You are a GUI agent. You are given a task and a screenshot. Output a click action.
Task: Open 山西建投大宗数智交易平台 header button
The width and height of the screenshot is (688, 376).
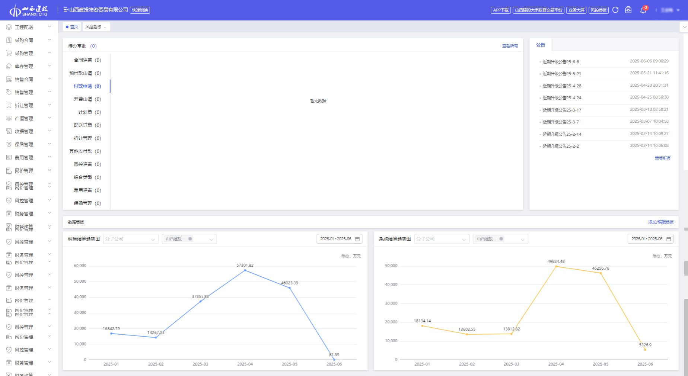pyautogui.click(x=538, y=10)
